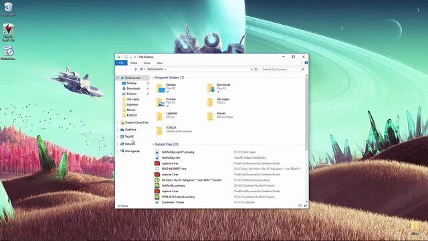
Task: Expand the OneDrive tree node arrow
Action: point(118,130)
